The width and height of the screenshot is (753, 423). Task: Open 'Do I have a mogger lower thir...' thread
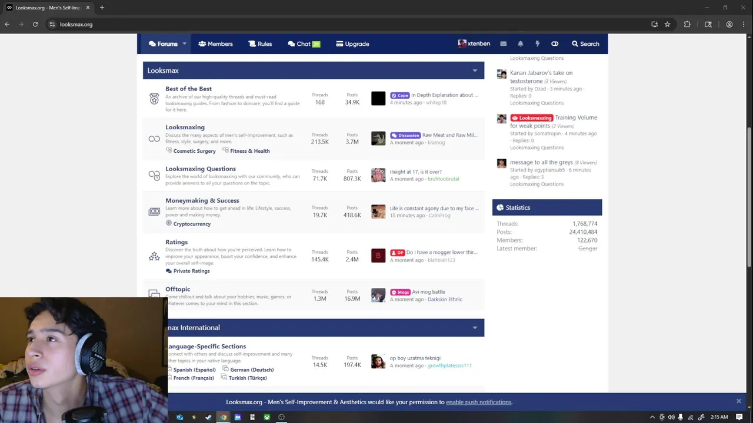[442, 253]
